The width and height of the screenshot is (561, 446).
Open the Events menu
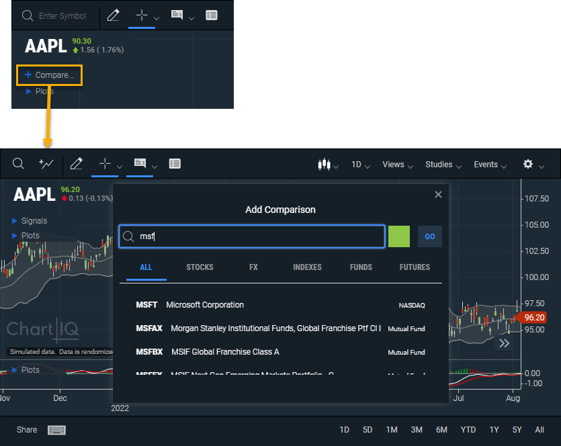[x=490, y=165]
